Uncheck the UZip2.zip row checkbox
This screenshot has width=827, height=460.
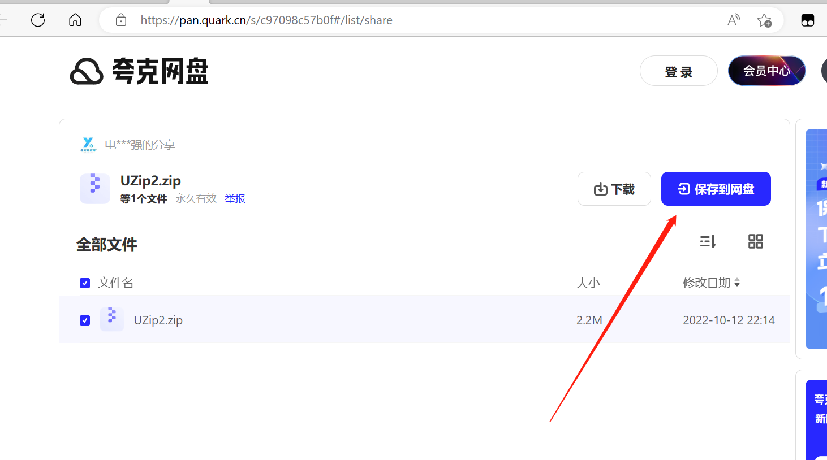[85, 320]
